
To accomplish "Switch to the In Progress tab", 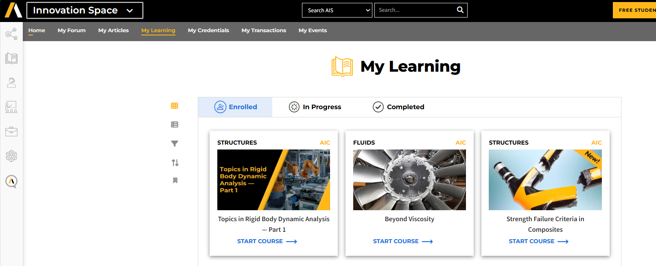I will point(315,107).
